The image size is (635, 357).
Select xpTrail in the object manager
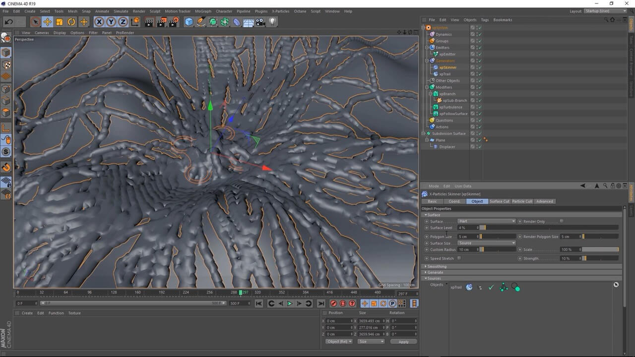[x=444, y=74]
